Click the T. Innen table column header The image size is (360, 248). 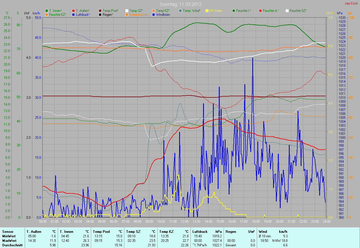tap(66, 232)
